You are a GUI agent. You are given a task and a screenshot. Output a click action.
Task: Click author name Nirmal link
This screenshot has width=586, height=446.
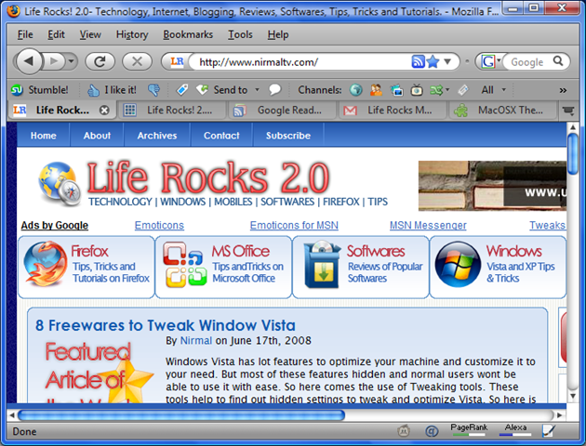point(196,340)
